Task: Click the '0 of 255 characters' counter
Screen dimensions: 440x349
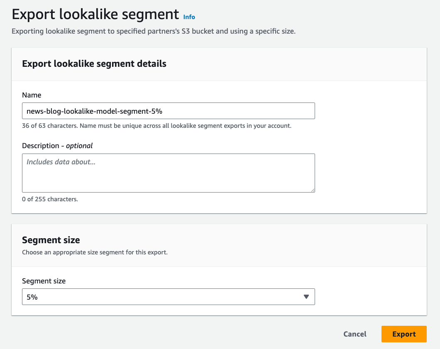Action: 50,199
